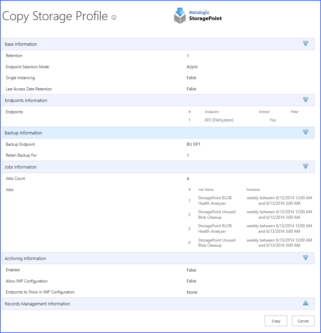
Task: Click the Online? column header
Action: coord(264,112)
